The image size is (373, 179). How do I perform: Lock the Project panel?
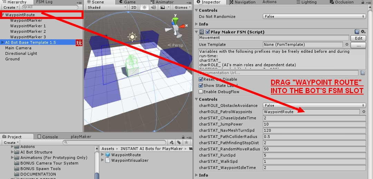tap(183, 137)
